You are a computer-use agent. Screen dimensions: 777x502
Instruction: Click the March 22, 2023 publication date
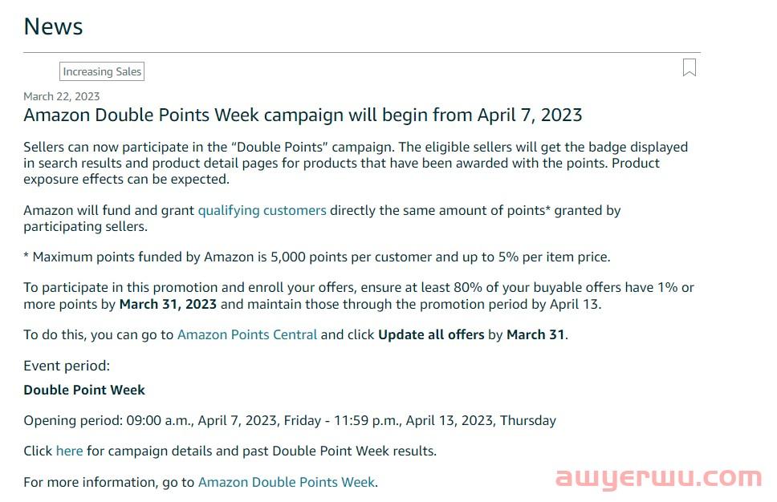[62, 96]
